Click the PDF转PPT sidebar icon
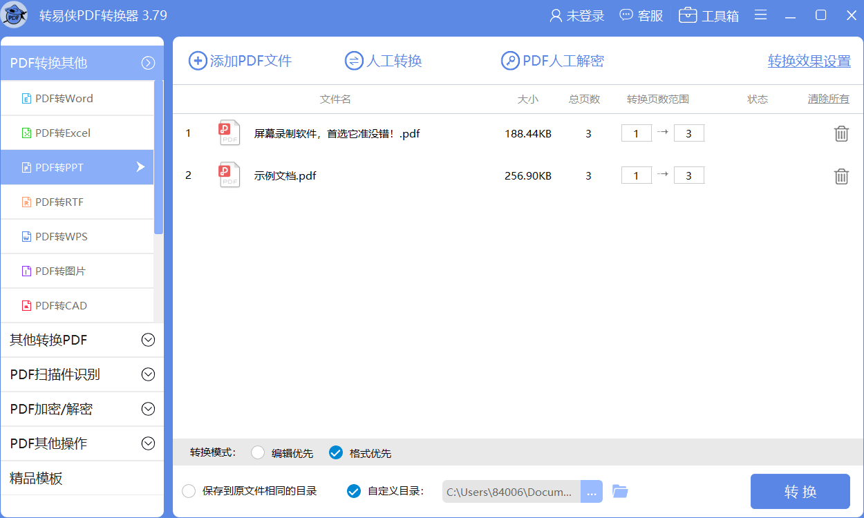The image size is (864, 518). pos(27,168)
